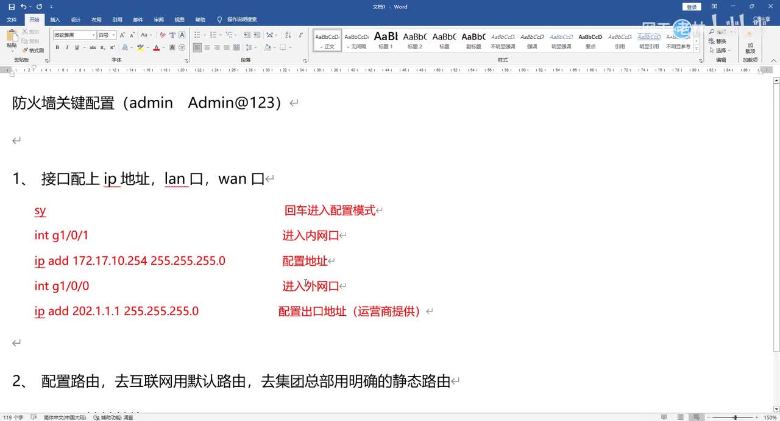Toggle underline formatting
This screenshot has height=421, width=780.
pyautogui.click(x=76, y=47)
